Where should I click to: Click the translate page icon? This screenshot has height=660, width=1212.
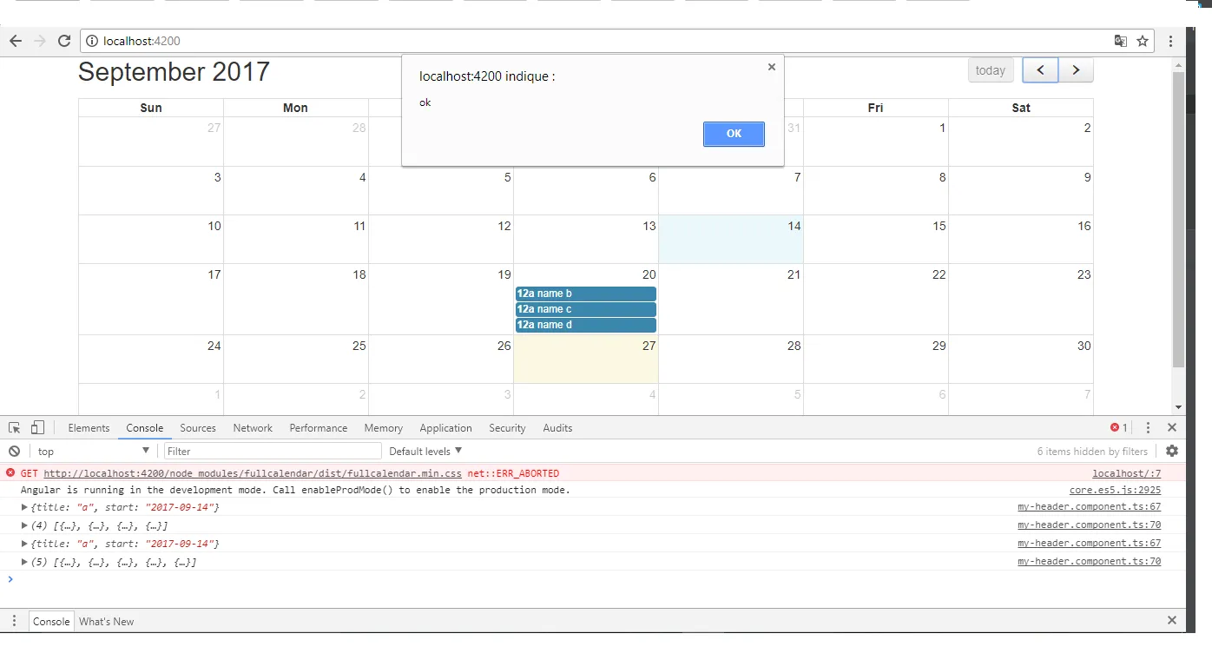tap(1121, 41)
